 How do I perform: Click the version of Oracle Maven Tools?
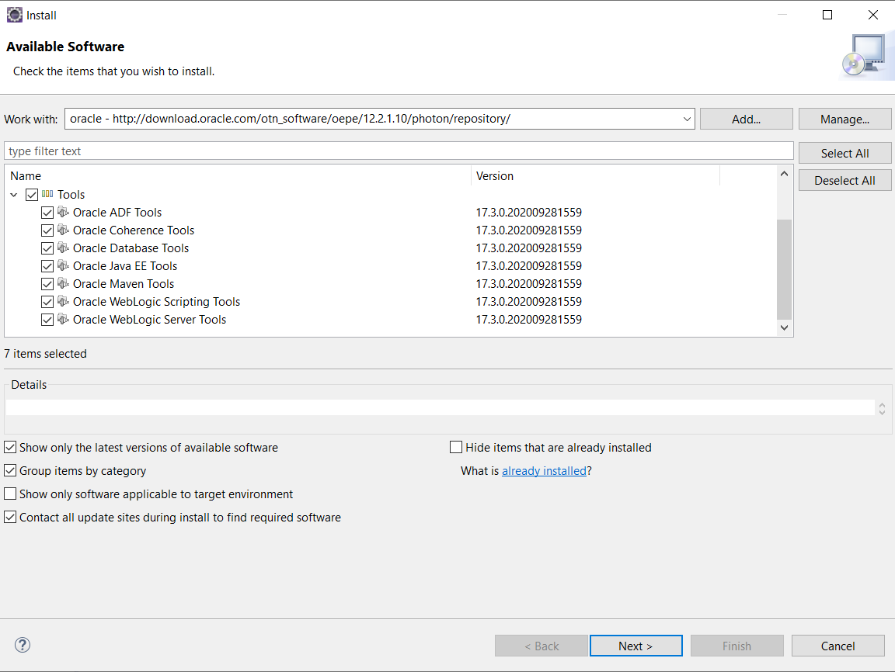(x=528, y=284)
